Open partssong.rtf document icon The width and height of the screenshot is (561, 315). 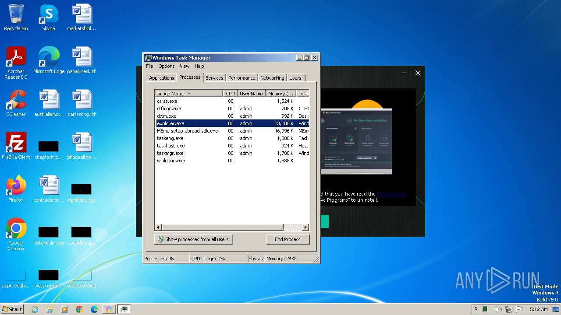82,103
